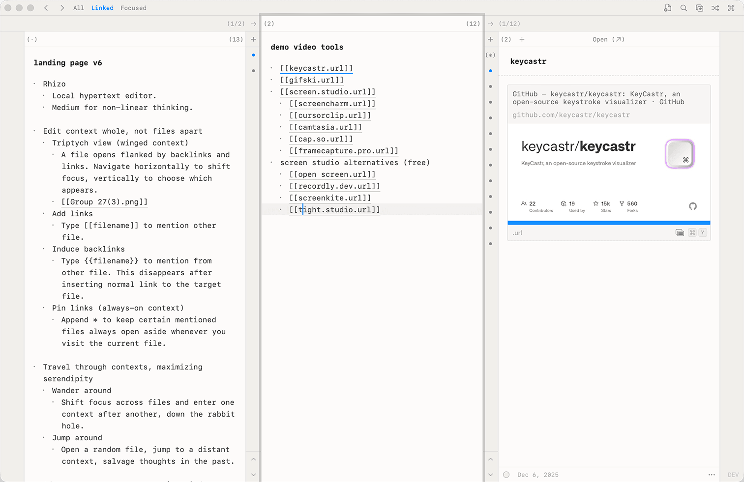
Task: Click the 'Dec 6, 2025' date
Action: [x=538, y=475]
